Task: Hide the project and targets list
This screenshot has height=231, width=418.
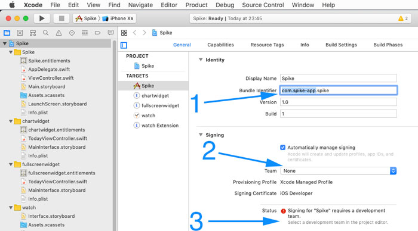Action: [124, 45]
